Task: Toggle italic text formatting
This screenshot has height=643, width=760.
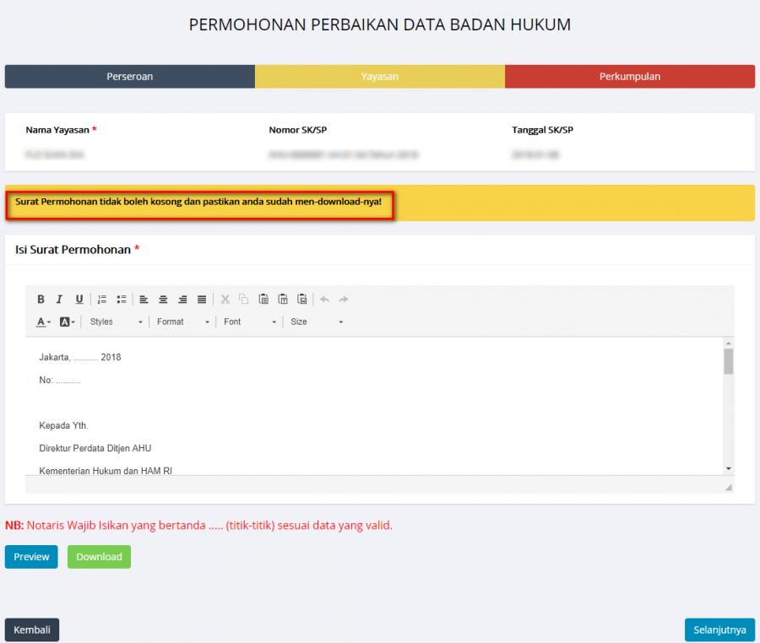Action: tap(59, 300)
